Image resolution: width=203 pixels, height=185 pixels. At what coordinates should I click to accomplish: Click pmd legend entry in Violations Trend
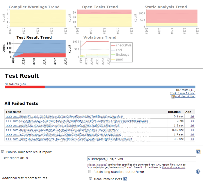coord(117,59)
